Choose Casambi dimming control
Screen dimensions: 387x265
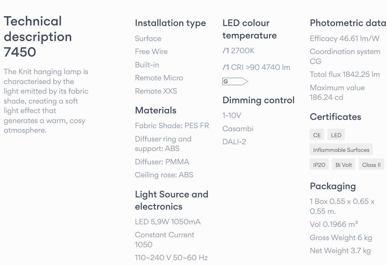(x=238, y=129)
